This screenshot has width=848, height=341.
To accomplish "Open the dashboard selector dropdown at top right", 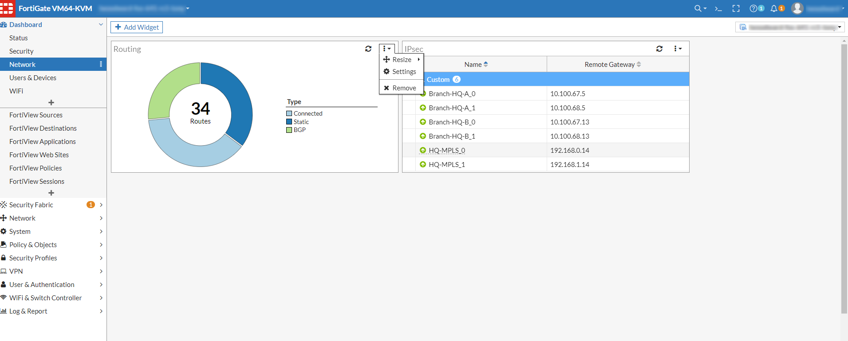I will [x=790, y=27].
